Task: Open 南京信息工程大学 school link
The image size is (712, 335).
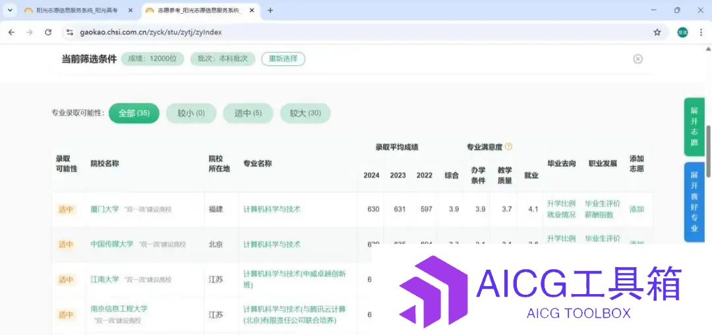Action: [119, 309]
